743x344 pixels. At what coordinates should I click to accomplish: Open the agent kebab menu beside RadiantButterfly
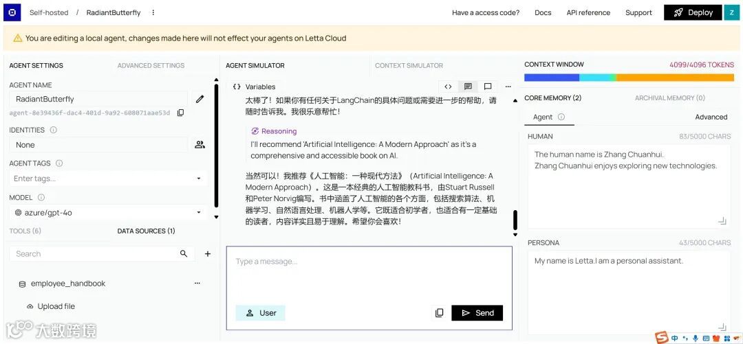tap(153, 13)
